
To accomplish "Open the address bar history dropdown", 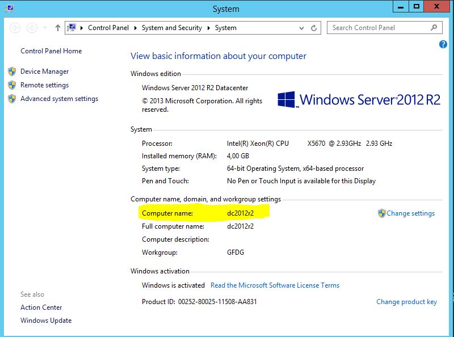I will tap(301, 28).
